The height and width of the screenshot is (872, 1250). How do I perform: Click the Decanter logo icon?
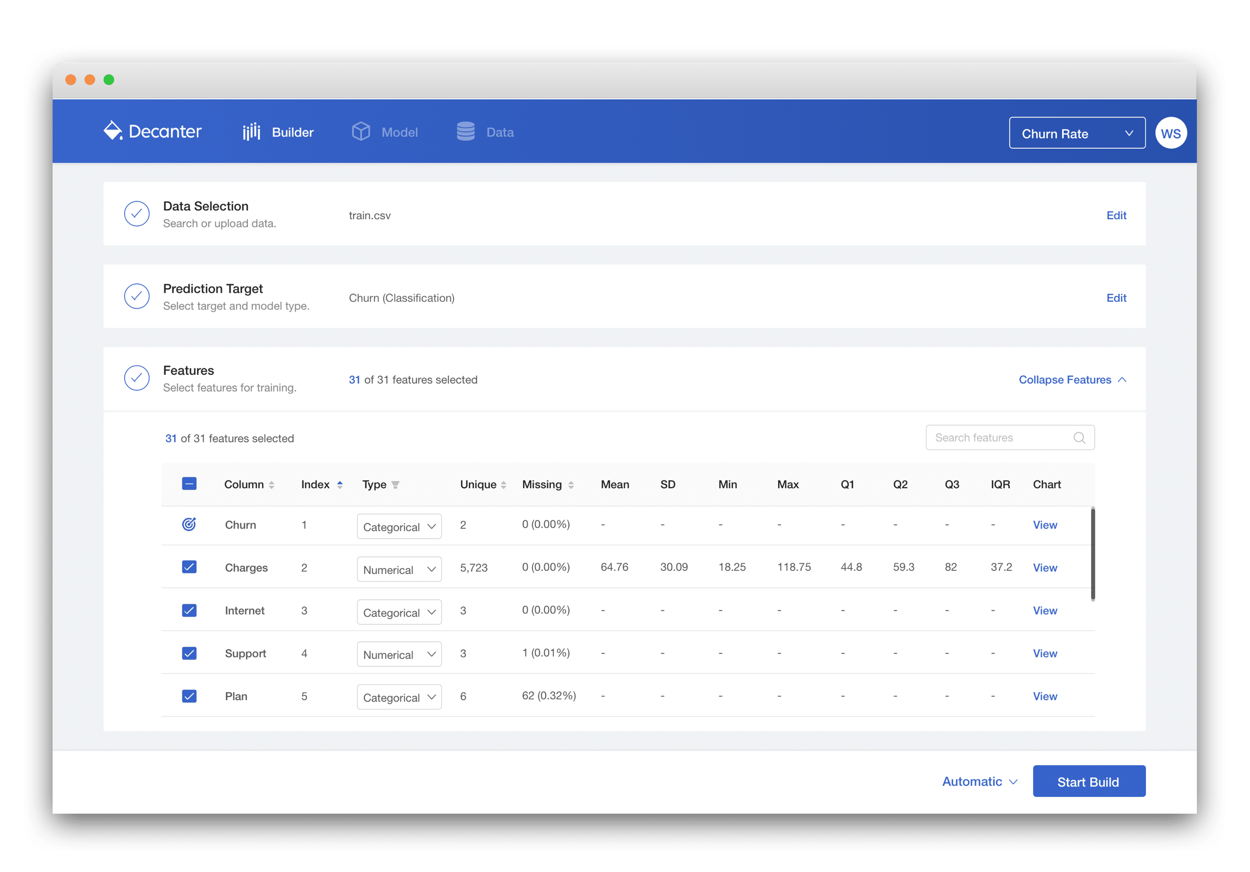[x=113, y=130]
